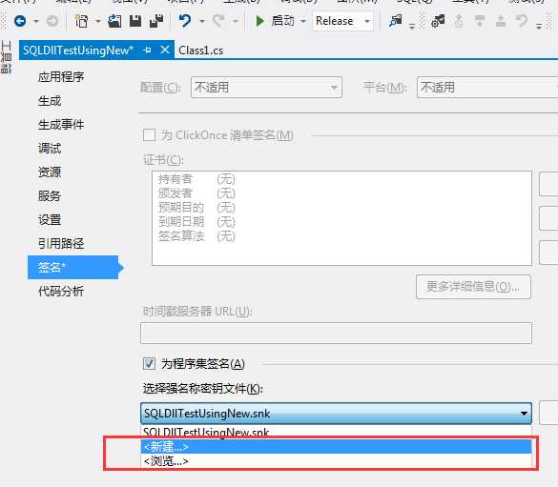Click the green start debugging icon

click(x=260, y=21)
